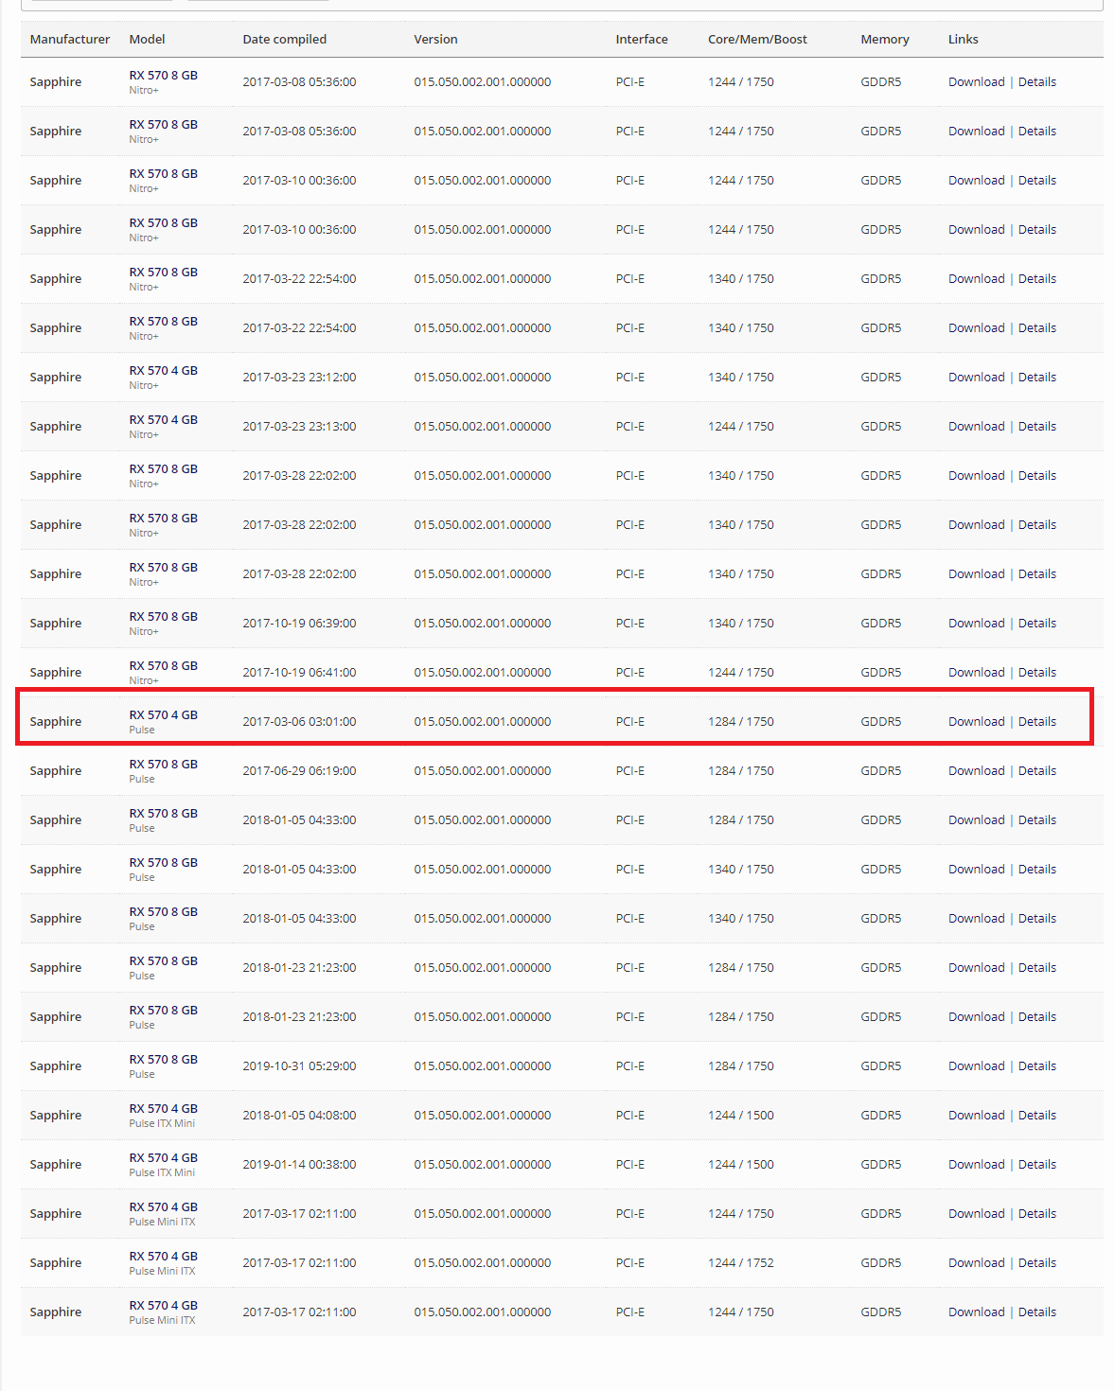
Task: Download the Pulse ITX Mini BIOS from 2018-01-05 04:08:00
Action: (976, 1115)
